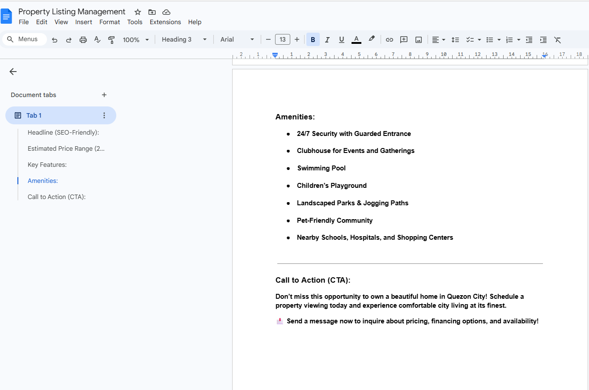The image size is (589, 390).
Task: Open the text alignment dropdown
Action: tap(438, 40)
